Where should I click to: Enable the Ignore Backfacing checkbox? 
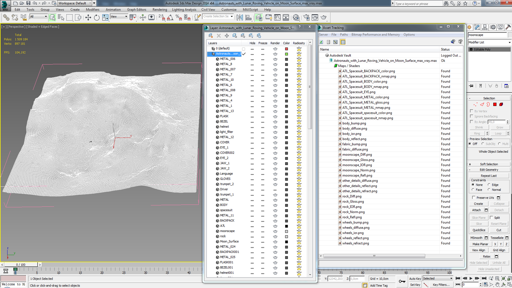click(x=471, y=116)
